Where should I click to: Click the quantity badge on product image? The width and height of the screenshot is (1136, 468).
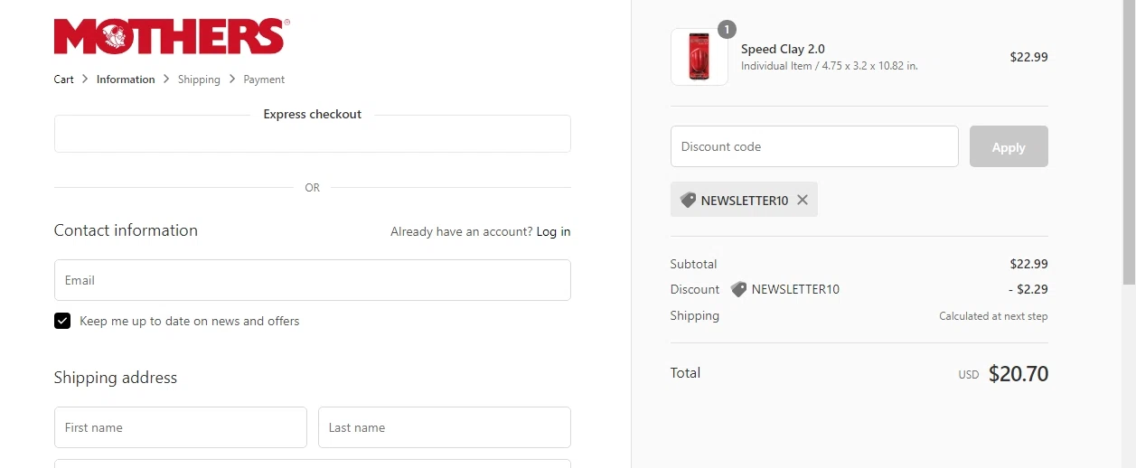tap(727, 30)
